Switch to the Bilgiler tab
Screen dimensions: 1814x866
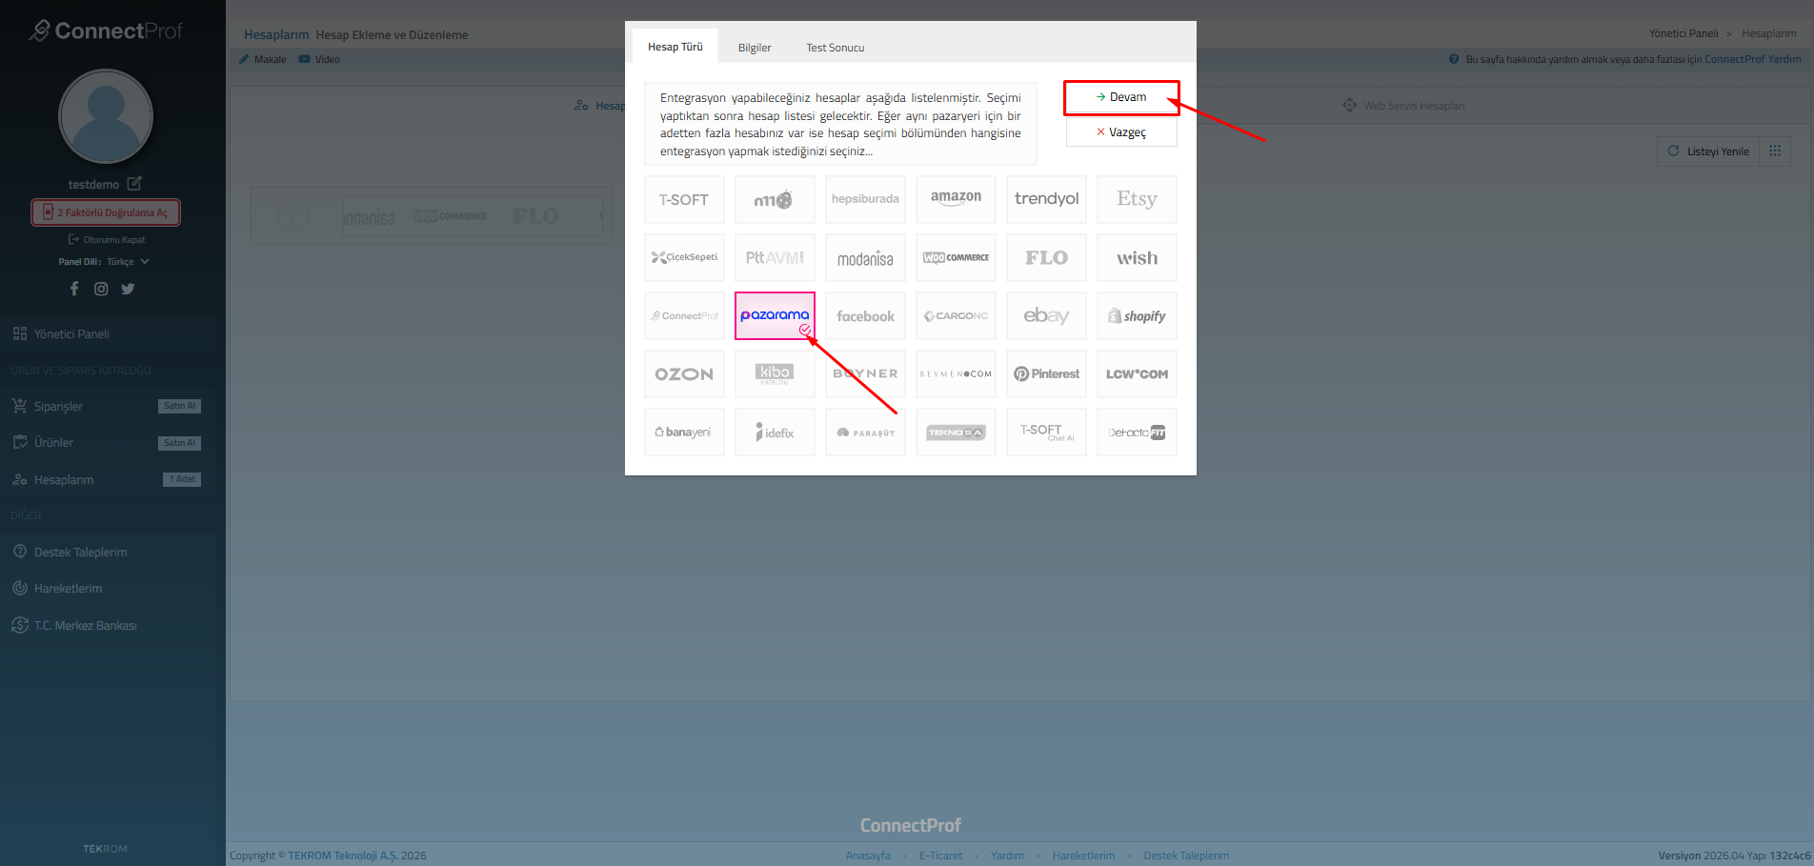coord(754,48)
